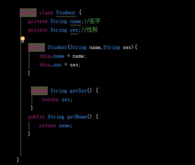Click 'String' before constructor parameter sex
Image resolution: width=195 pixels, height=165 pixels.
point(112,48)
